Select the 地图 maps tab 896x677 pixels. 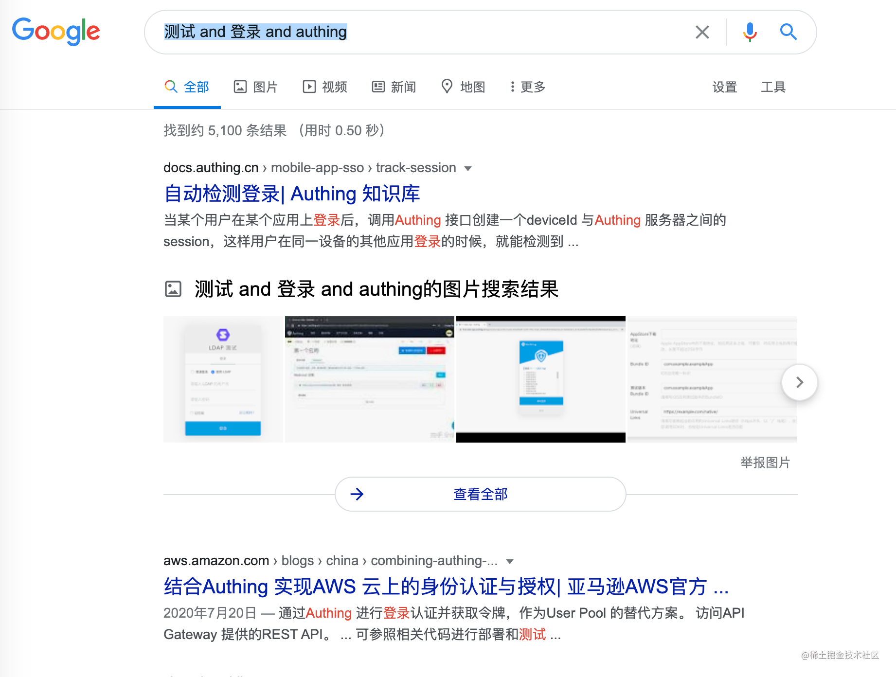click(x=463, y=87)
